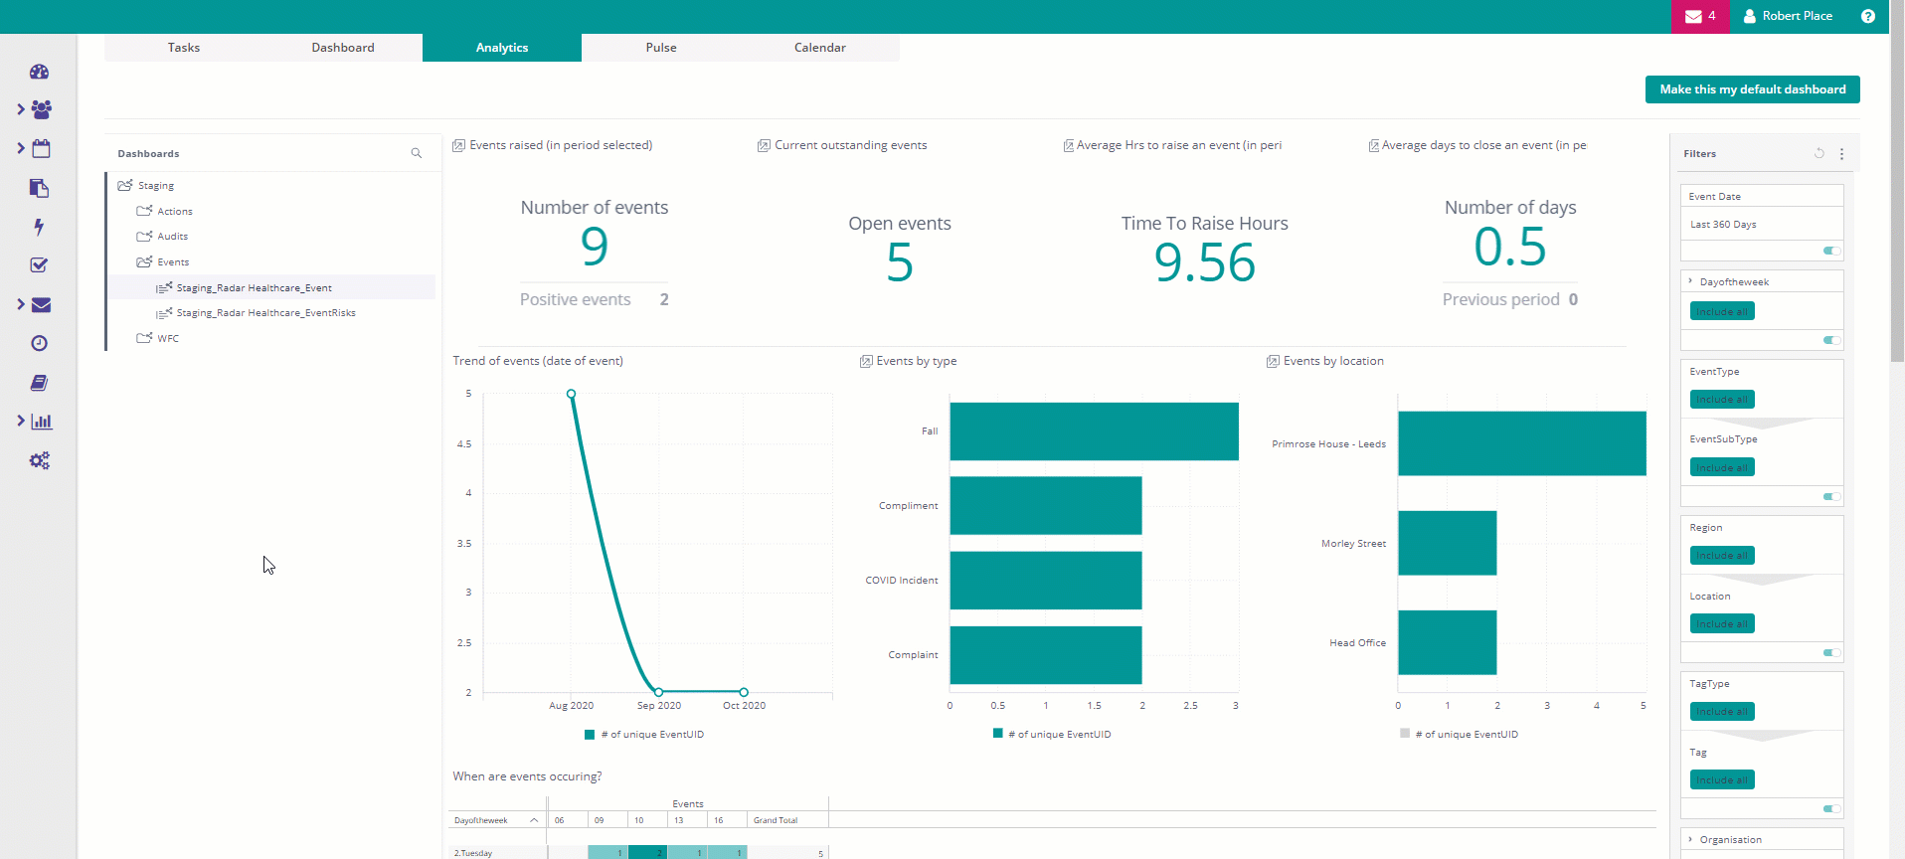Click Include all under TagType
1905x859 pixels.
pyautogui.click(x=1722, y=711)
